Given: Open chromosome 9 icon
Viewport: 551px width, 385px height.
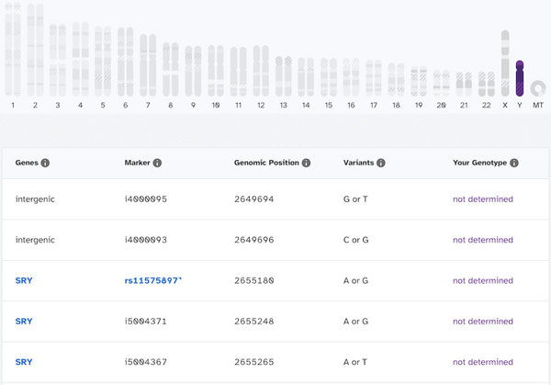Looking at the screenshot, I should coord(193,71).
